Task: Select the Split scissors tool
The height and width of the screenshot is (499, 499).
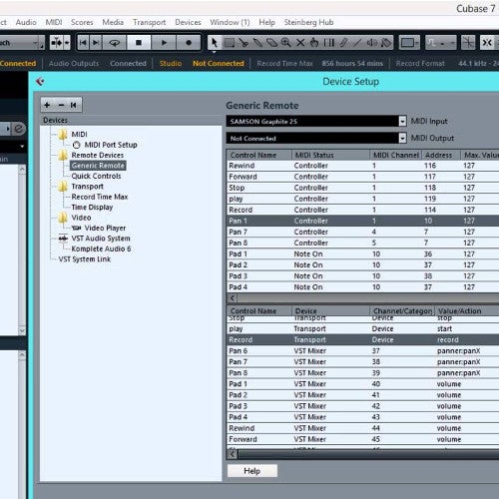Action: pyautogui.click(x=244, y=43)
